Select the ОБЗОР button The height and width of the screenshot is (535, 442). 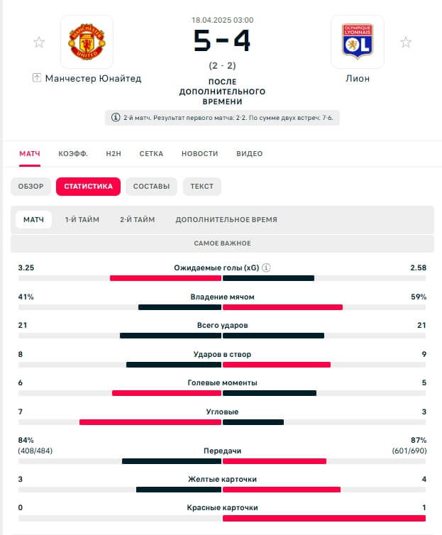[31, 187]
